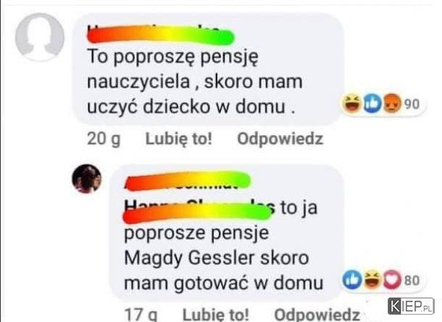Open the dark profile photo of replier

coord(86,179)
